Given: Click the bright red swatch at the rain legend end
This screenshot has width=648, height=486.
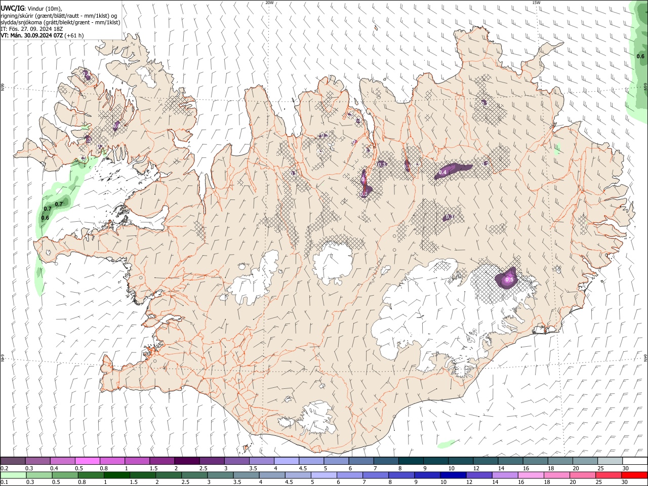Looking at the screenshot, I should tap(634, 475).
